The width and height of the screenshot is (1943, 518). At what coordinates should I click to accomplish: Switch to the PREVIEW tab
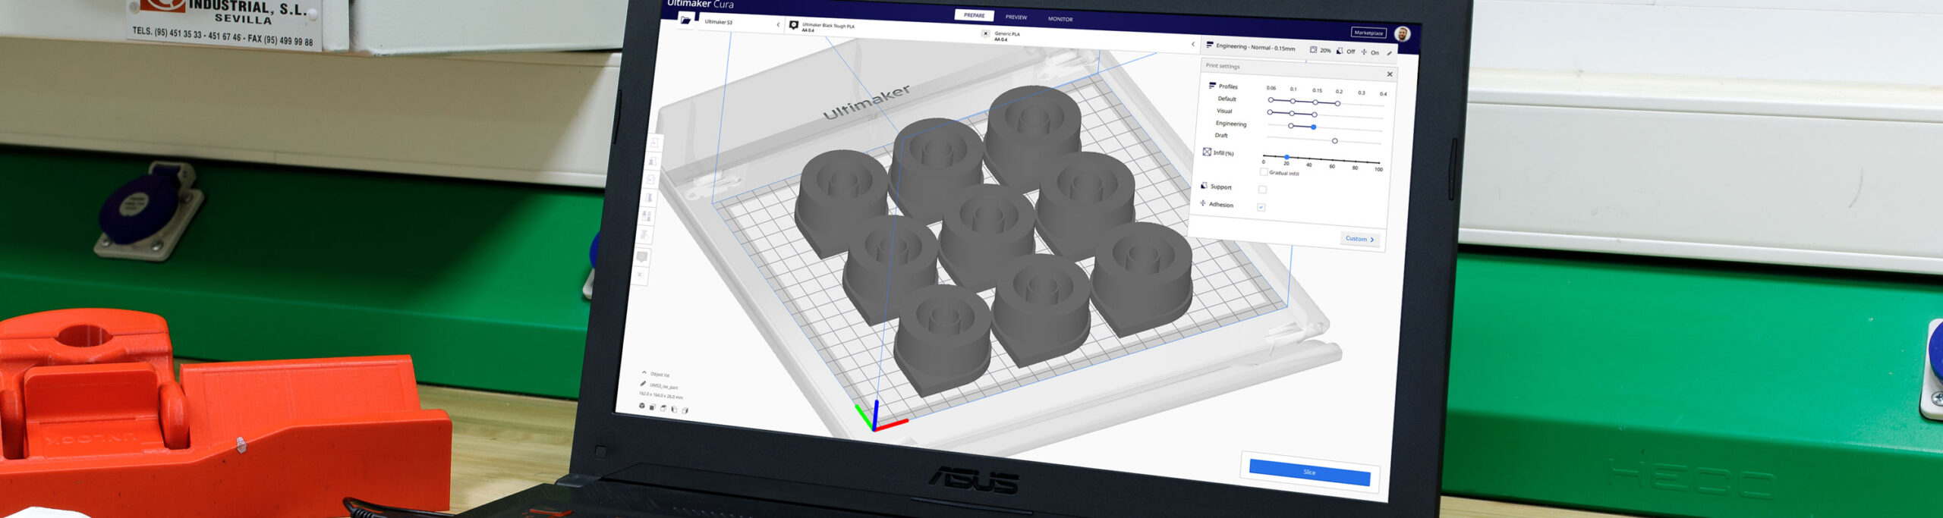[x=1016, y=17]
